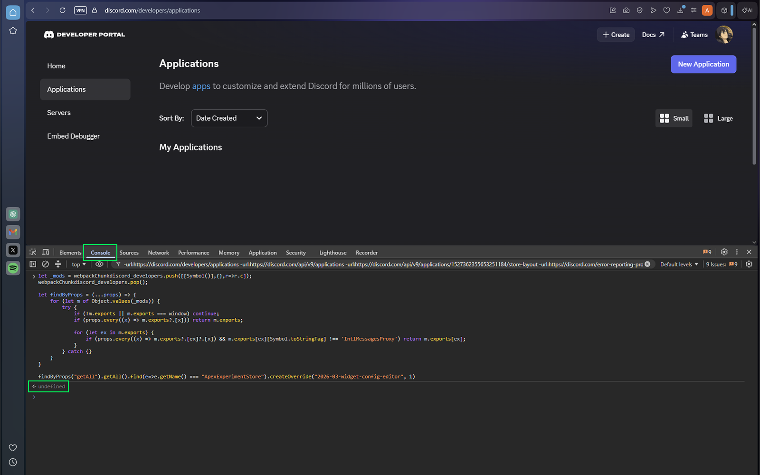This screenshot has height=475, width=760.
Task: Click the send-flow arrow icon in toolbar
Action: click(653, 10)
